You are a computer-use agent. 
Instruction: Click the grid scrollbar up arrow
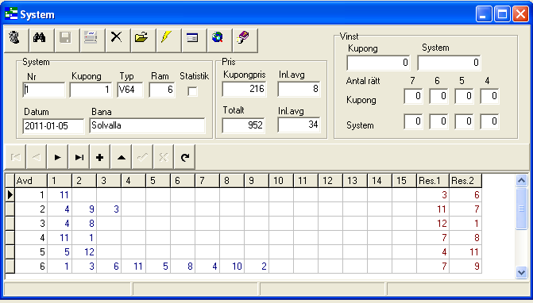point(521,180)
